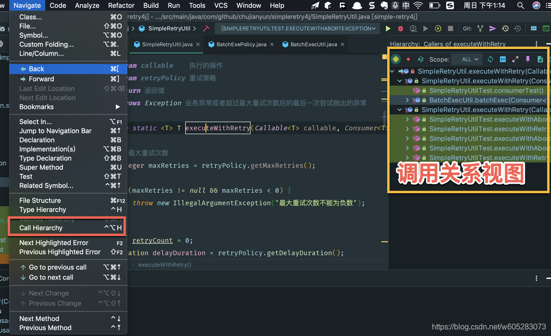Image resolution: width=551 pixels, height=336 pixels.
Task: Export hierarchy to text file icon
Action: 540,60
